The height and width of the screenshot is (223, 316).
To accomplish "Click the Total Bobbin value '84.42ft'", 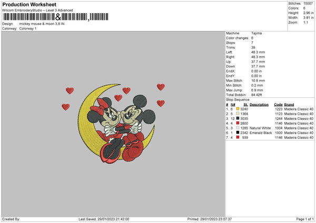I will pyautogui.click(x=256, y=95).
